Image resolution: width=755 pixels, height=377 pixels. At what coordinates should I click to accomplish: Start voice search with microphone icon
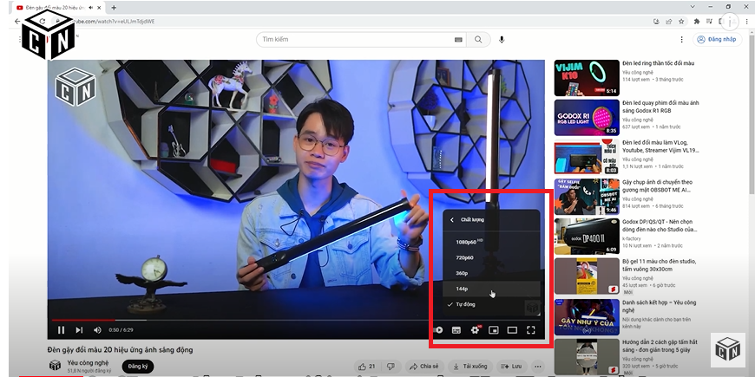pyautogui.click(x=502, y=39)
